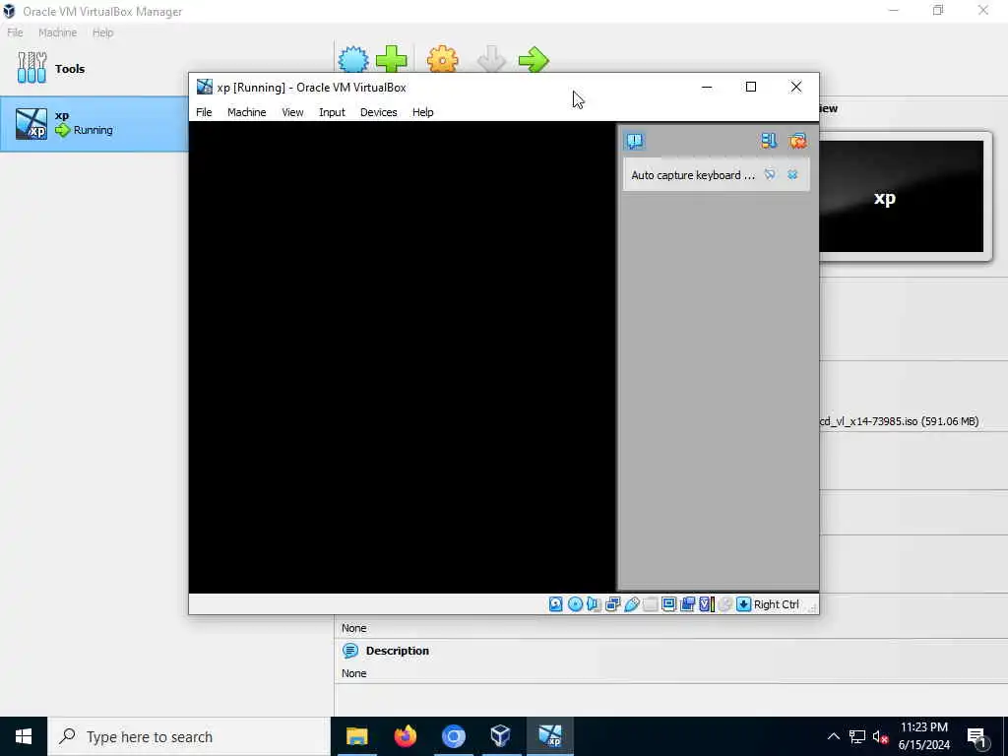Click the keep finished progresses toggle icon
1008x756 pixels.
point(769,141)
